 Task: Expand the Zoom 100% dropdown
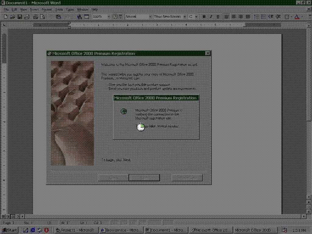click(109, 17)
